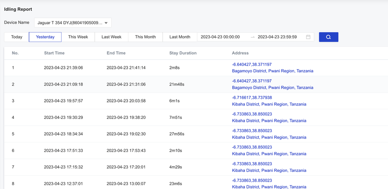Image resolution: width=388 pixels, height=189 pixels.
Task: Switch to Last Week range
Action: 111,37
